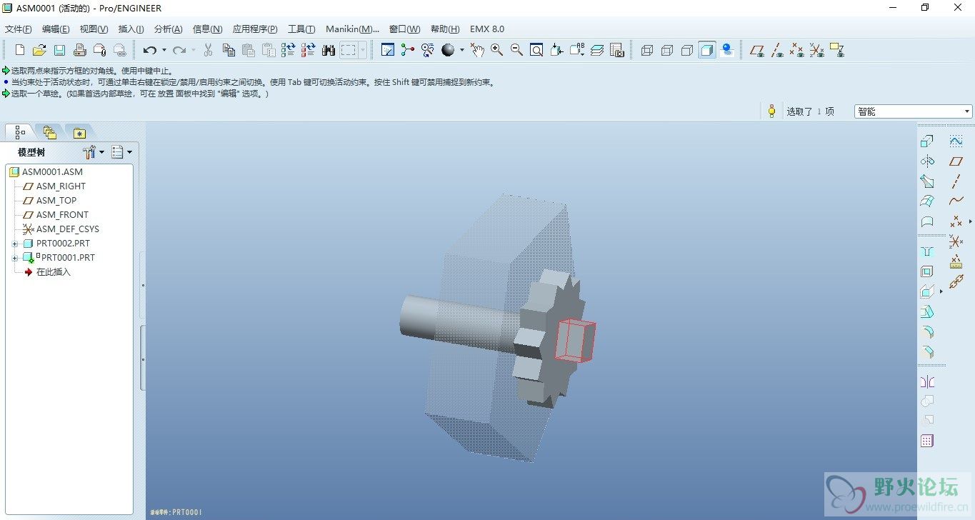Open the 编辑(E) menu
Viewport: 975px width, 520px height.
click(x=56, y=29)
